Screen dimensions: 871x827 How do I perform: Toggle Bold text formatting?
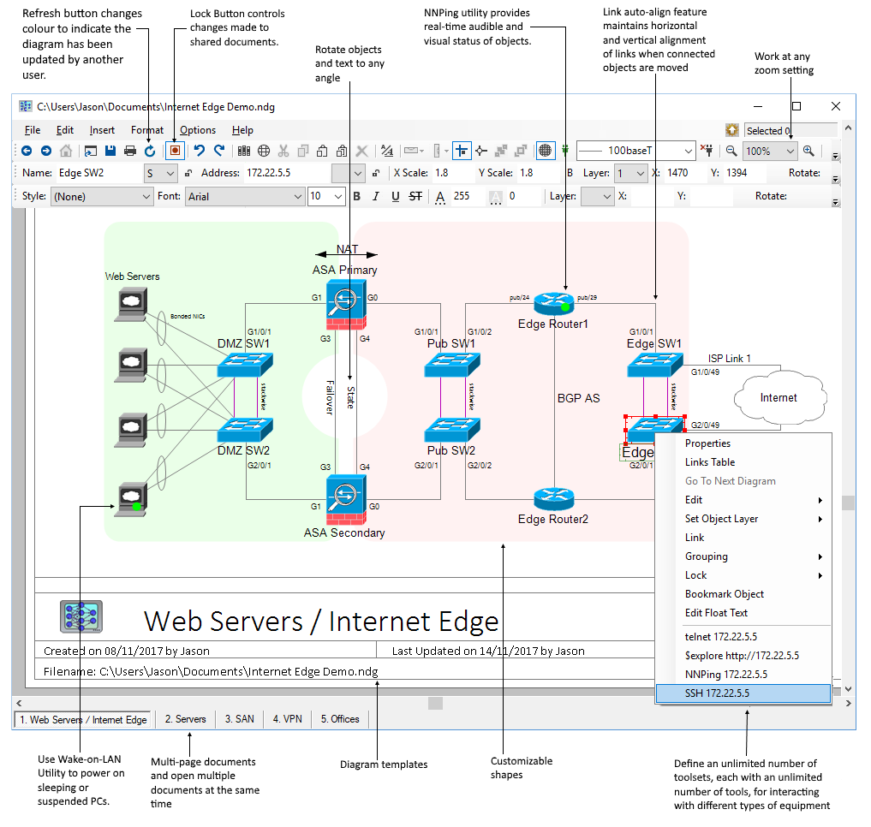(x=356, y=196)
